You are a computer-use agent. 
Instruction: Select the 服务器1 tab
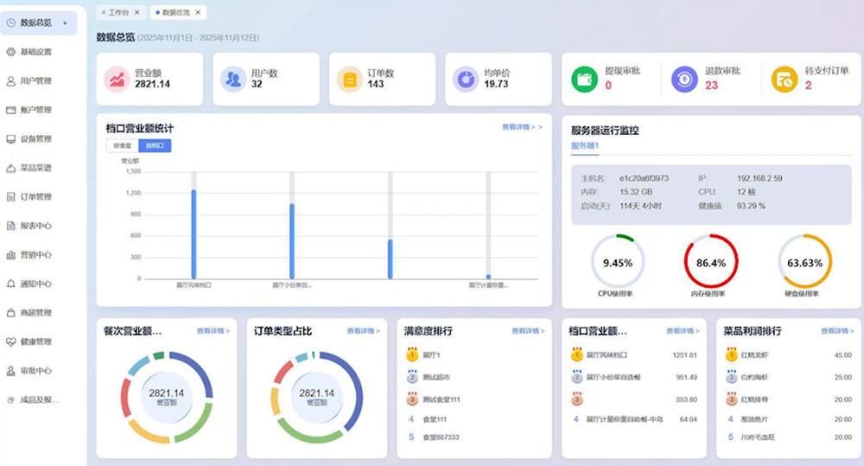[x=585, y=145]
